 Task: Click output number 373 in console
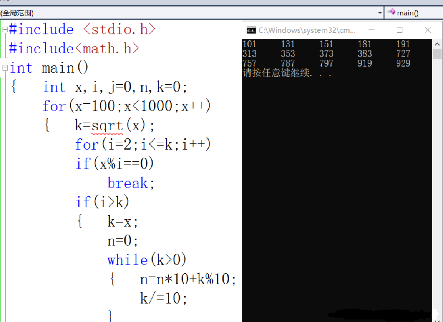click(326, 53)
